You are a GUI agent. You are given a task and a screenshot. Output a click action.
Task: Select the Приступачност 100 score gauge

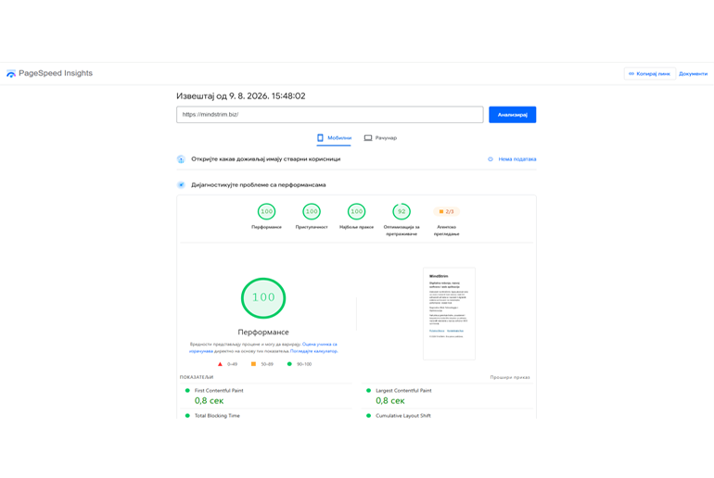[x=312, y=217]
